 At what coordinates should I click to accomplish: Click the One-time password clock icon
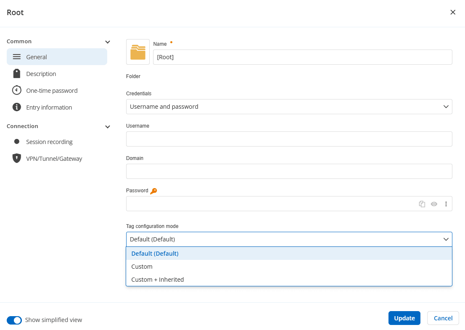coord(16,90)
